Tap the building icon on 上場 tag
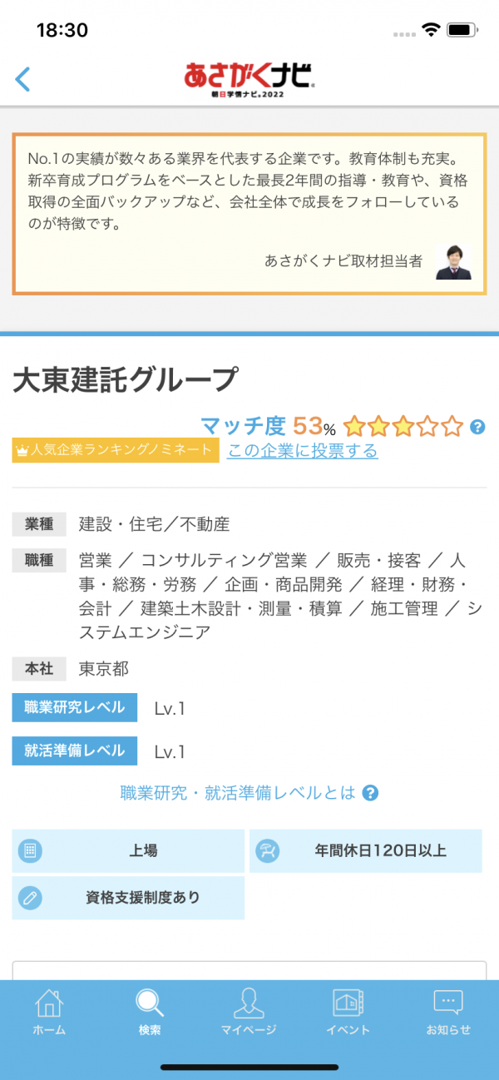 click(30, 851)
